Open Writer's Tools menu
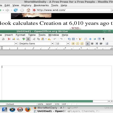This screenshot has width=113, height=113. click(42, 35)
